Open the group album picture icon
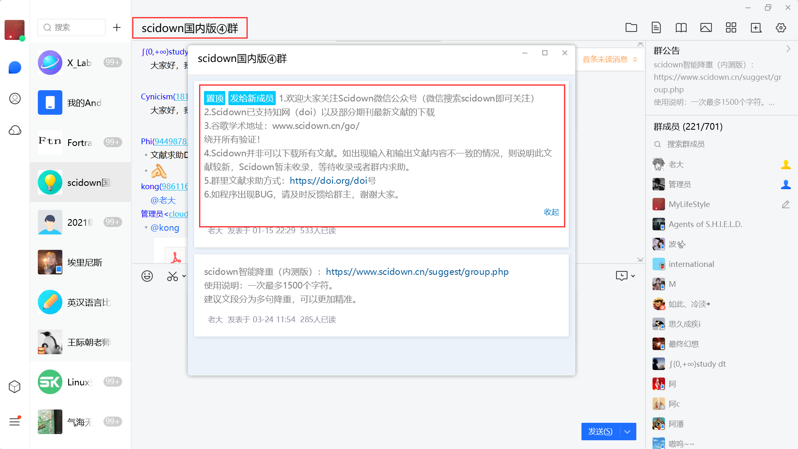The height and width of the screenshot is (449, 798). click(706, 27)
